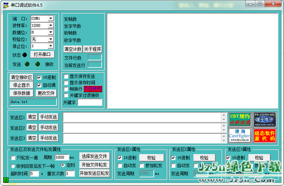Click the 开始文件轮发 button
The image size is (284, 186).
95,165
